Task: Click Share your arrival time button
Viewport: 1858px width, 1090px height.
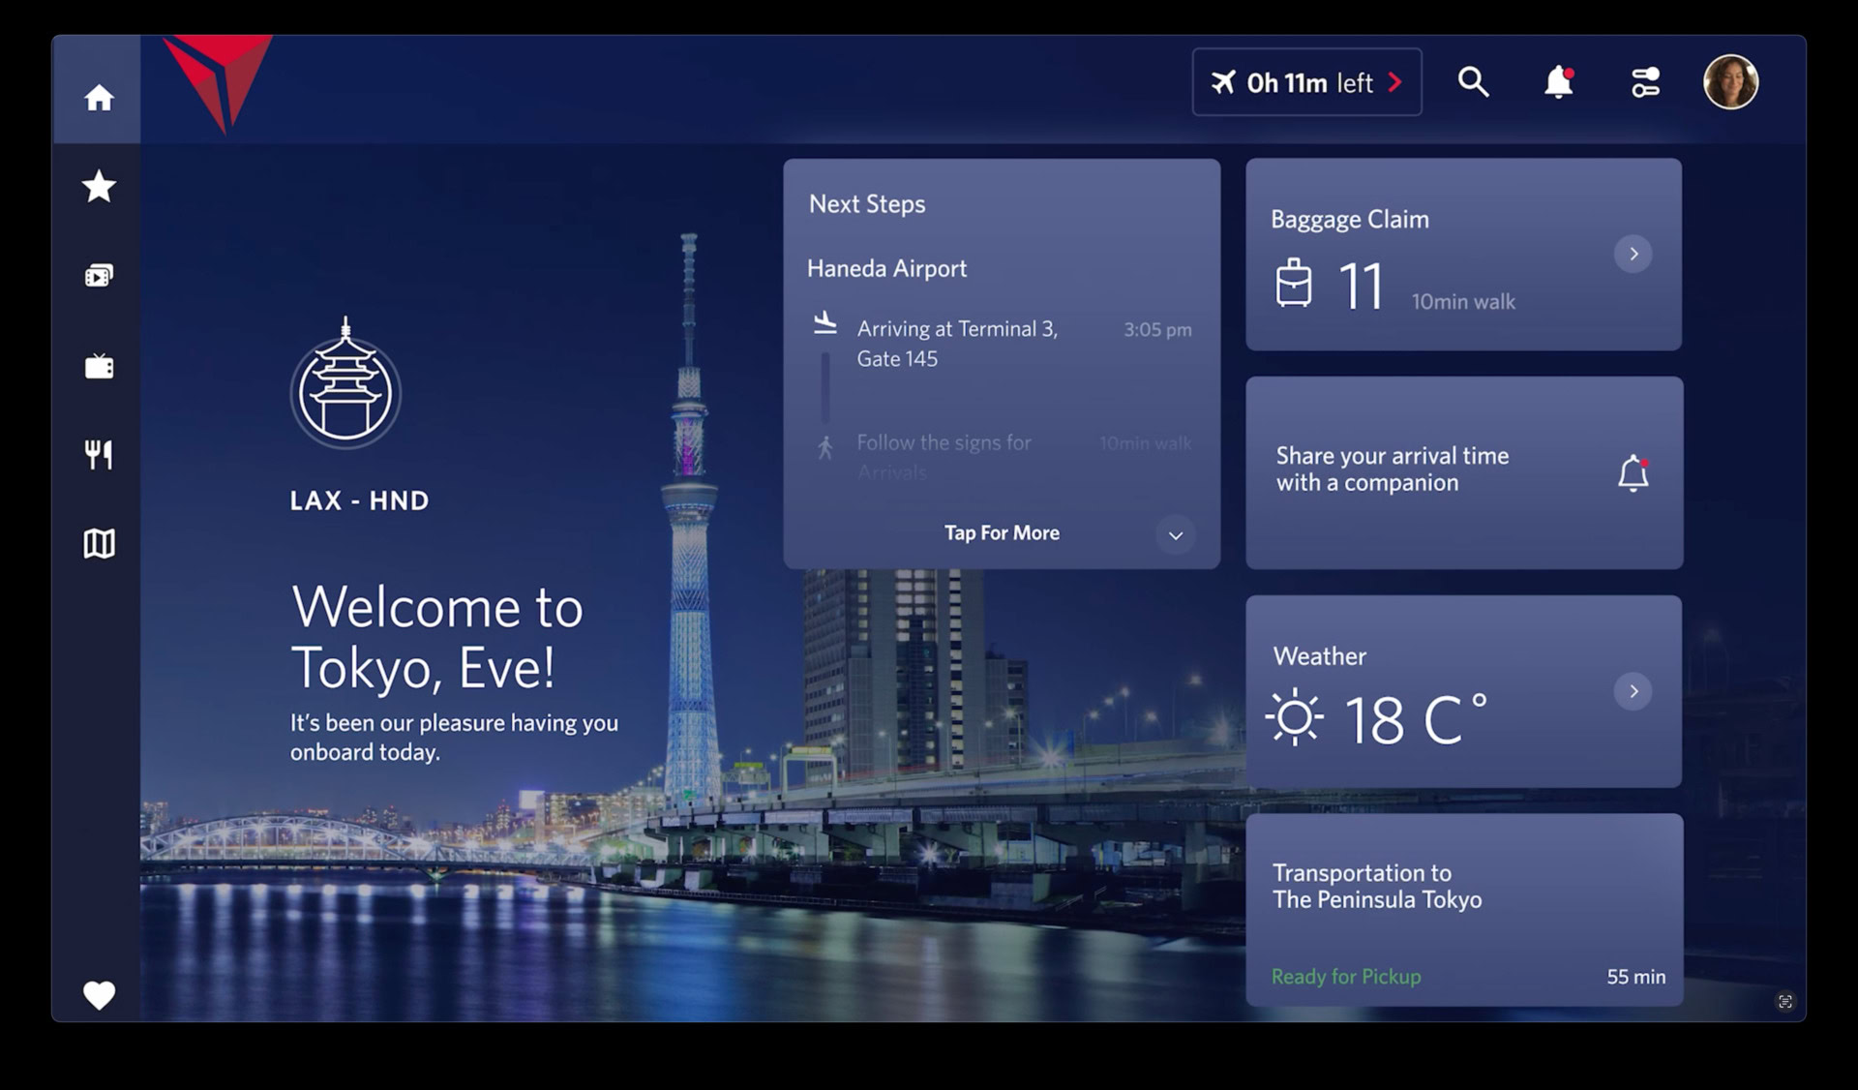Action: (x=1460, y=469)
